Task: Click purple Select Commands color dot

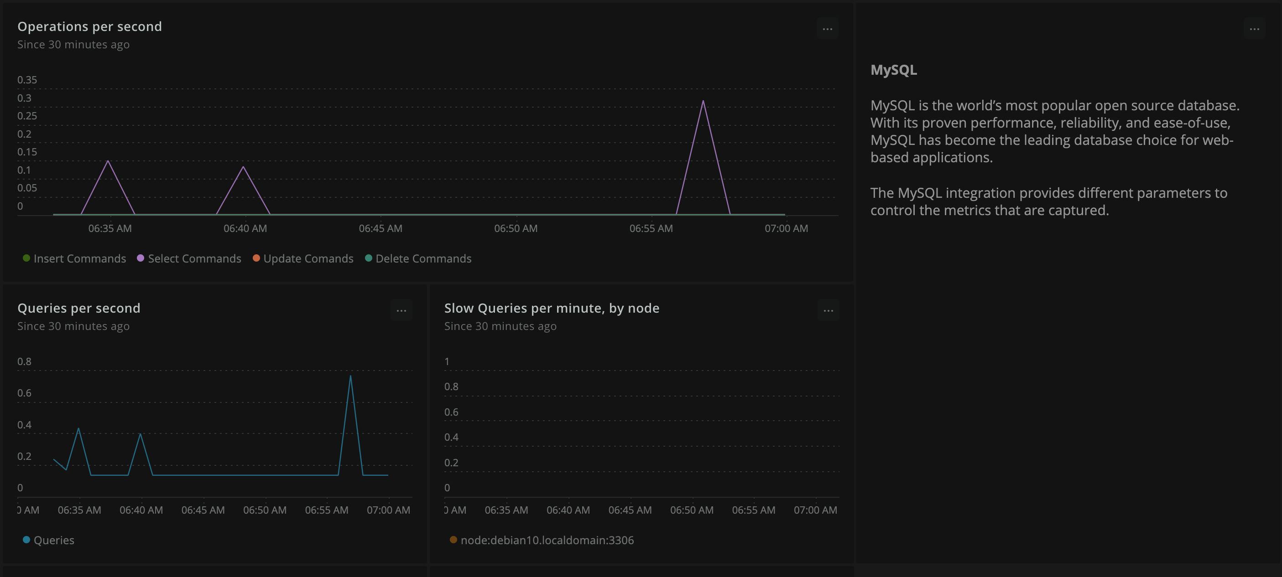Action: point(141,258)
